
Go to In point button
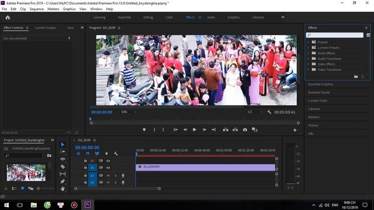(175, 129)
